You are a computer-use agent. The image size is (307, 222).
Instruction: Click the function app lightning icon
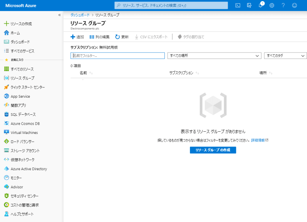coord(6,105)
